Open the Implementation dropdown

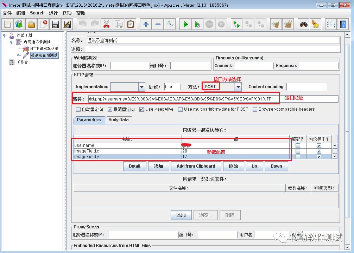[141, 87]
